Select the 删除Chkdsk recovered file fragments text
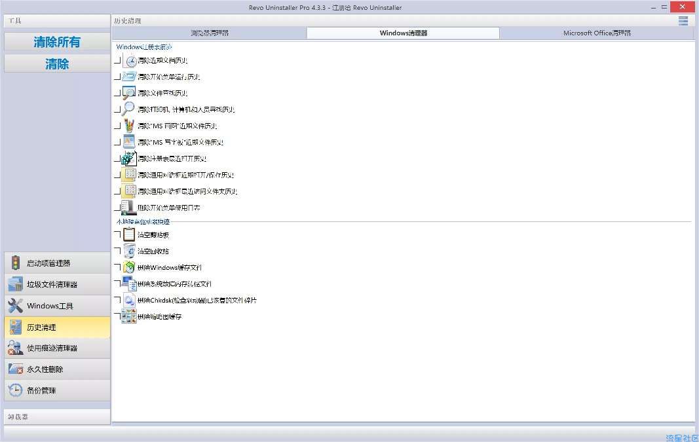This screenshot has width=699, height=442. pyautogui.click(x=197, y=301)
